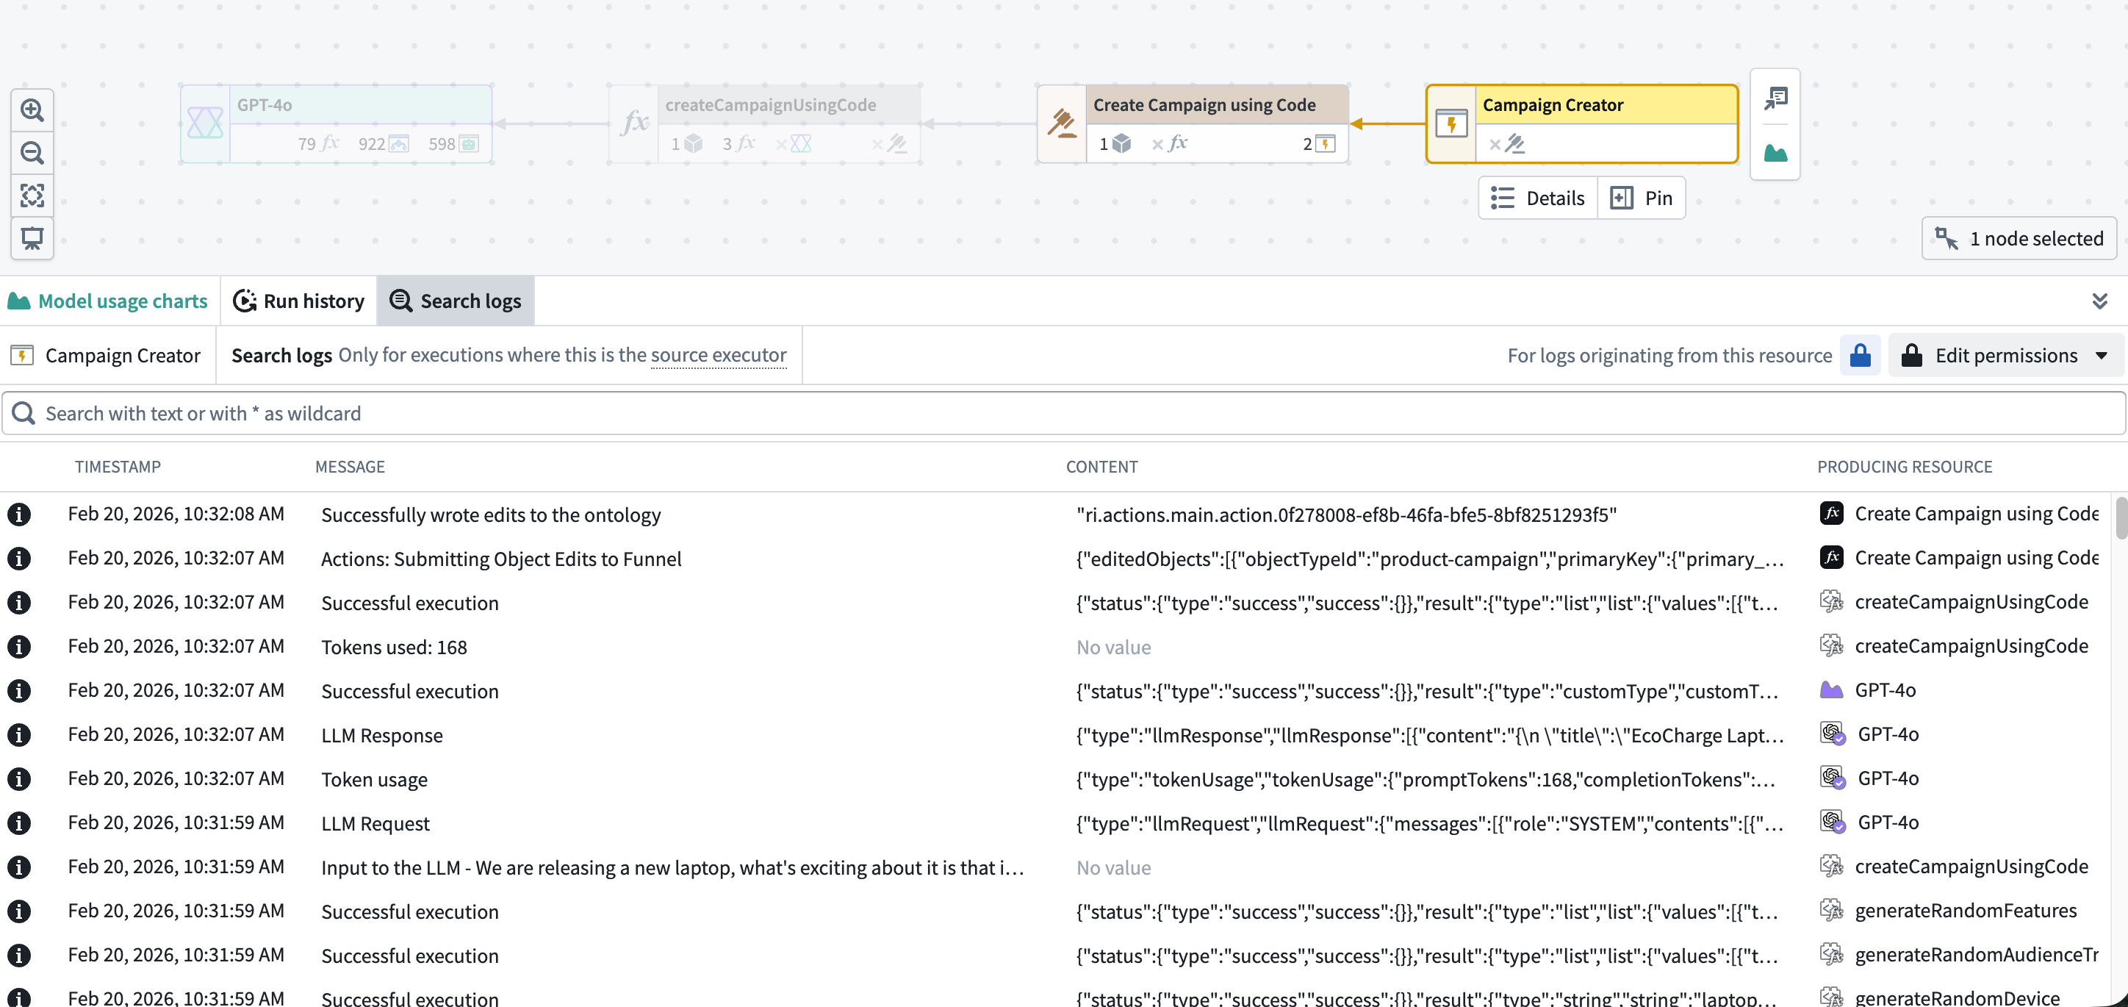Screen dimensions: 2128x1007
Task: Pin the Campaign Creator node
Action: (x=1642, y=198)
